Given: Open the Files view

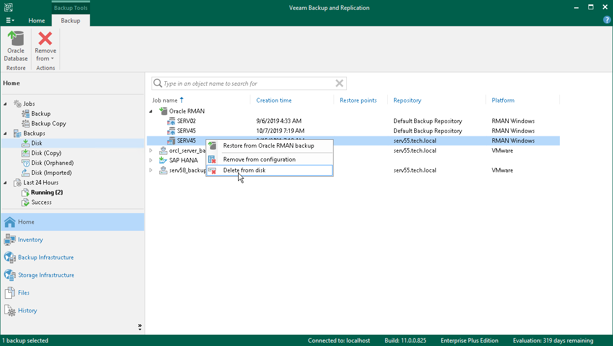Looking at the screenshot, I should pos(73,293).
